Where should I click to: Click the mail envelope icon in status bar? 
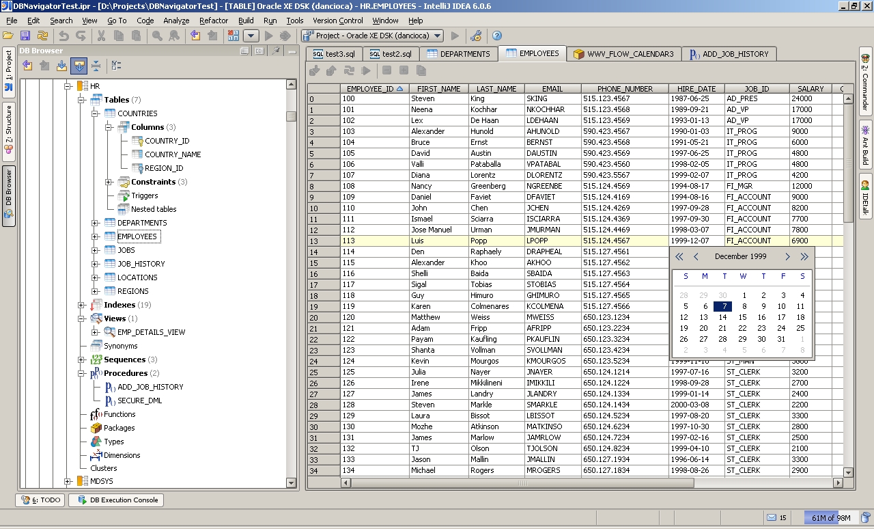[772, 517]
